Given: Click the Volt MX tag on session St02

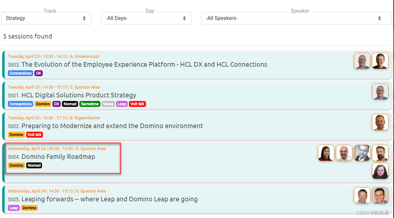Looking at the screenshot, I should 35,135.
